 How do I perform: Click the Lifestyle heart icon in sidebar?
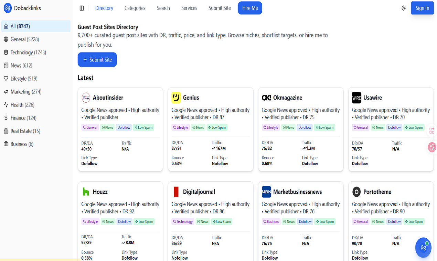click(x=6, y=78)
